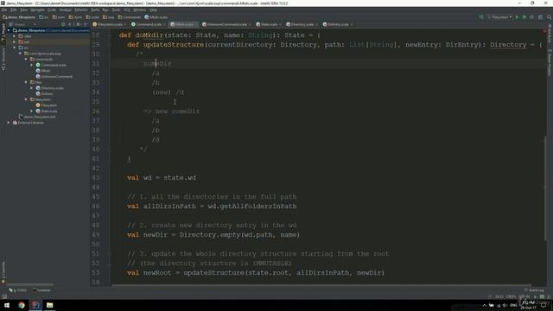The image size is (553, 311).
Task: Click the Make Project icon left of run configuration
Action: click(x=481, y=17)
